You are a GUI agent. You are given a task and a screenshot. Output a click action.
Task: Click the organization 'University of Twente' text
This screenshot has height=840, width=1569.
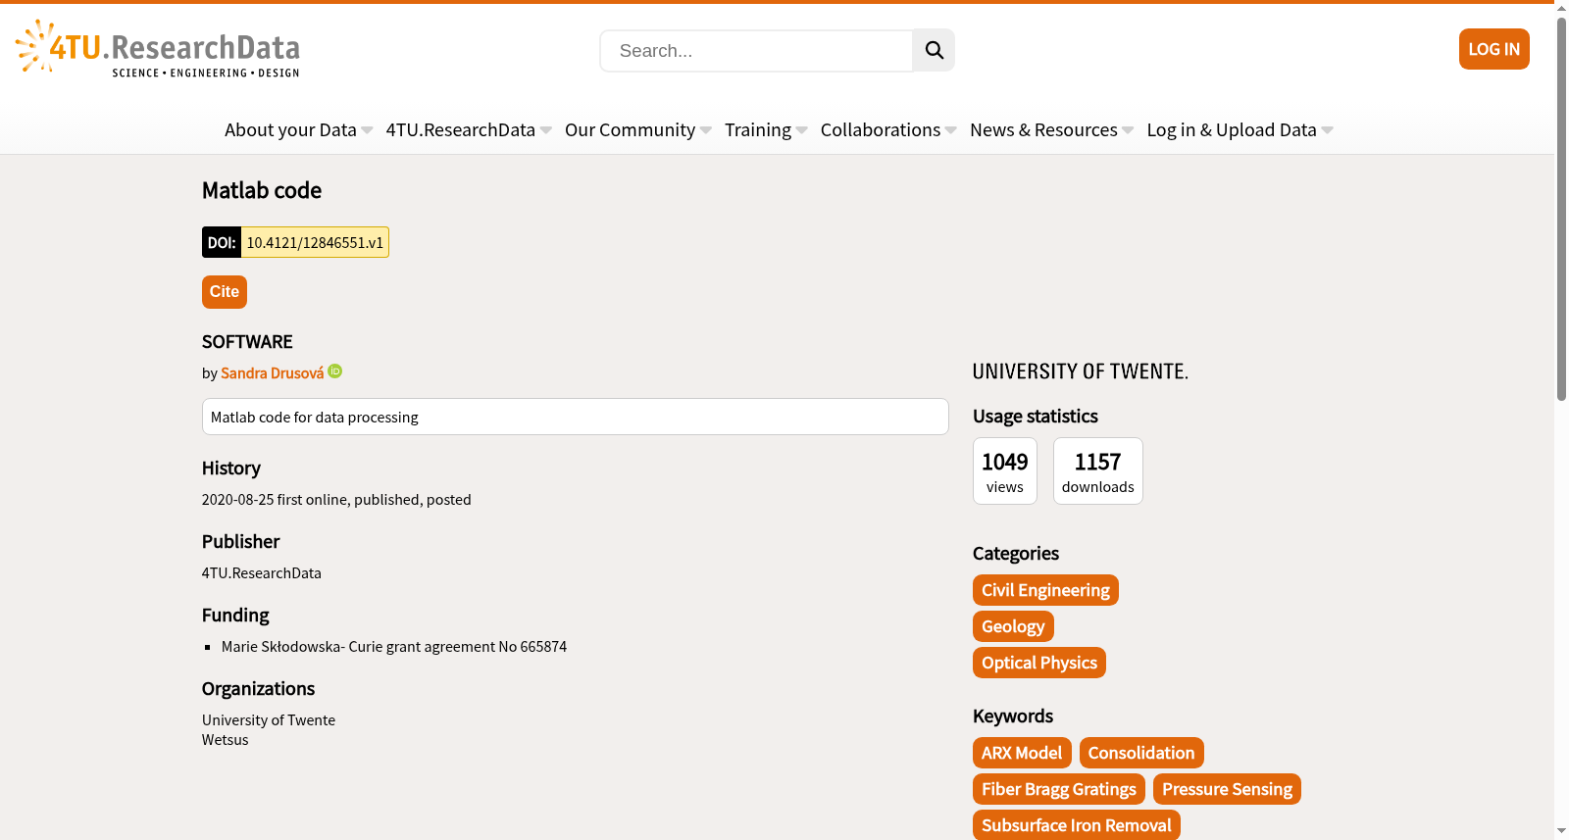point(269,720)
